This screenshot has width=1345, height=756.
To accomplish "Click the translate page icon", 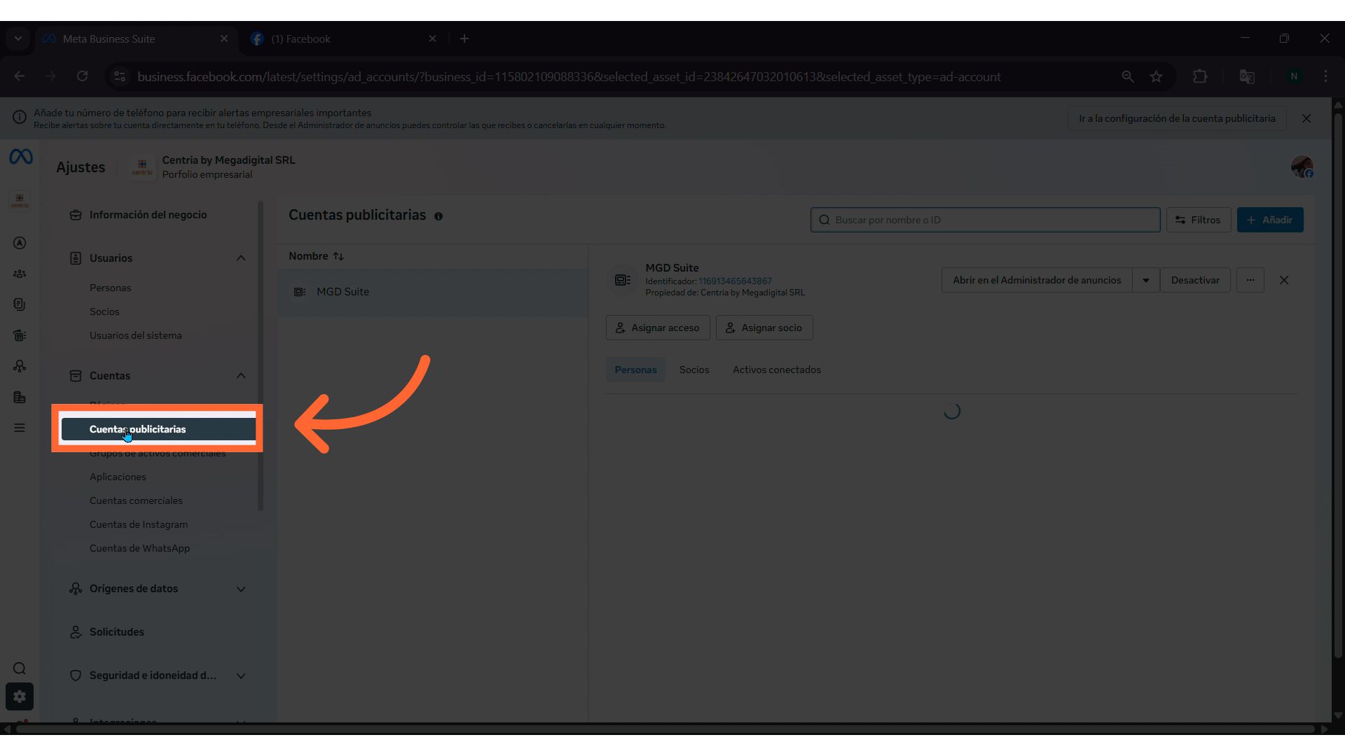I will pos(1247,76).
